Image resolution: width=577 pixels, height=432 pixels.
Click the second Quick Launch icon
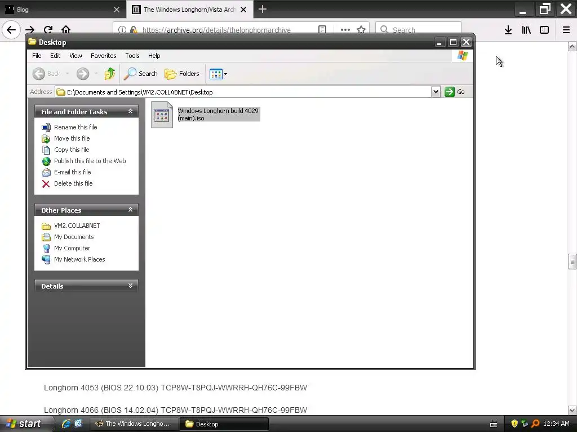78,424
